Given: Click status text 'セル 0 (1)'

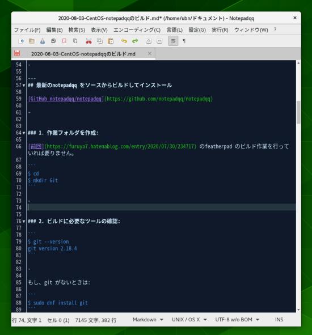Looking at the screenshot, I should coord(58,320).
